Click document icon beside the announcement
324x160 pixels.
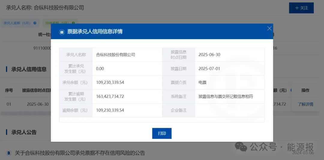[9, 153]
